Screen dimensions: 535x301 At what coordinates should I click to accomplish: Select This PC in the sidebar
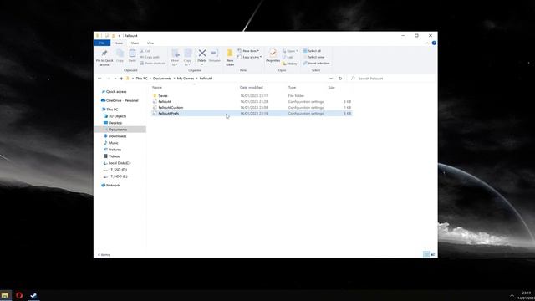pyautogui.click(x=112, y=110)
